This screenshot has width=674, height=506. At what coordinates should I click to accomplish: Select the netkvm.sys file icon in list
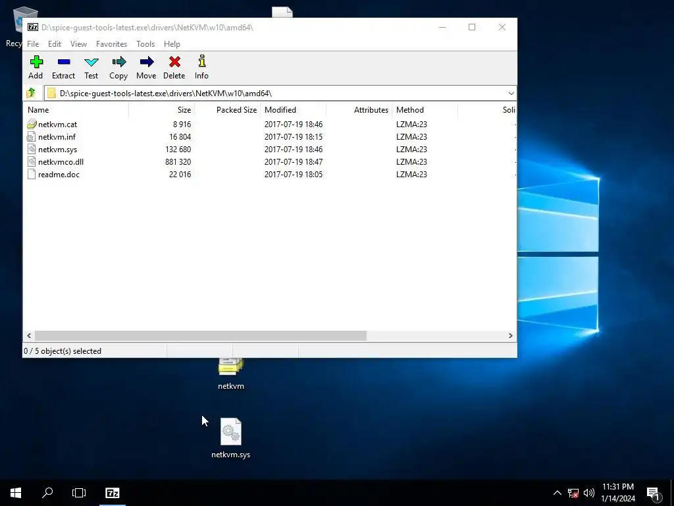tap(31, 150)
